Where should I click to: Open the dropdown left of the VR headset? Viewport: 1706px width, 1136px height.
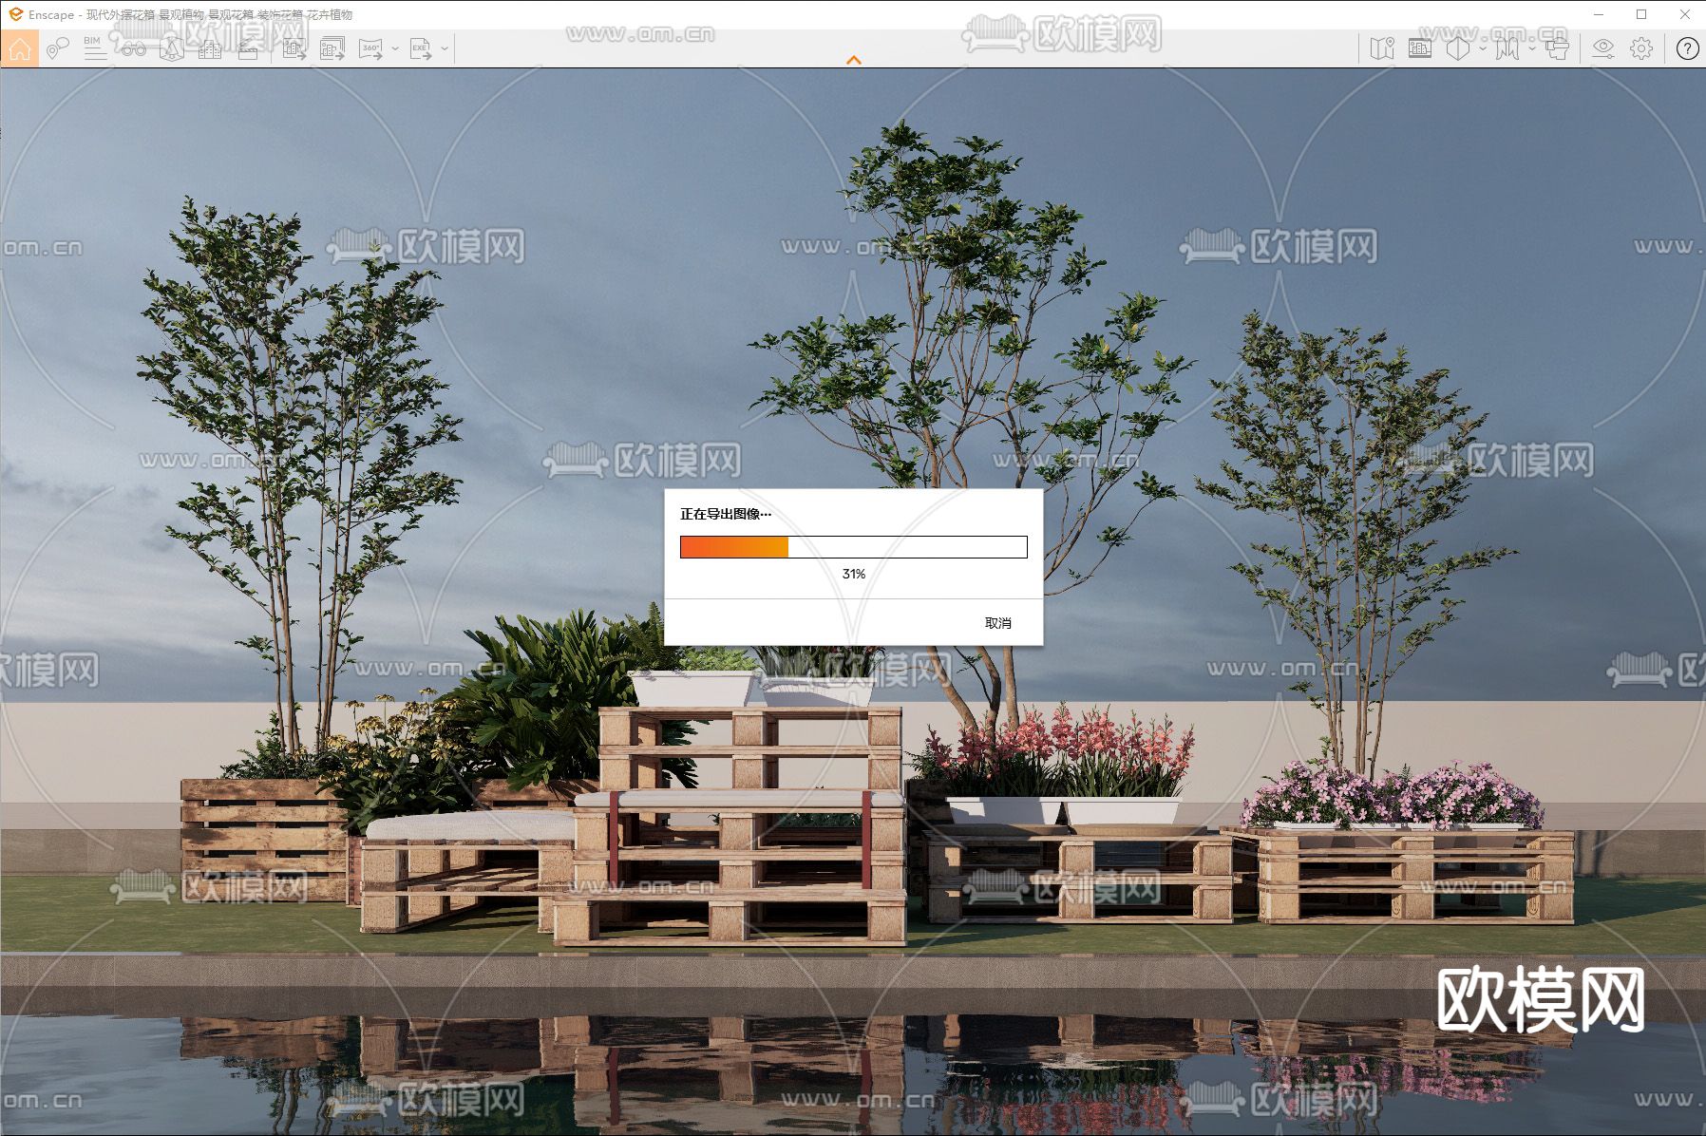[1531, 48]
